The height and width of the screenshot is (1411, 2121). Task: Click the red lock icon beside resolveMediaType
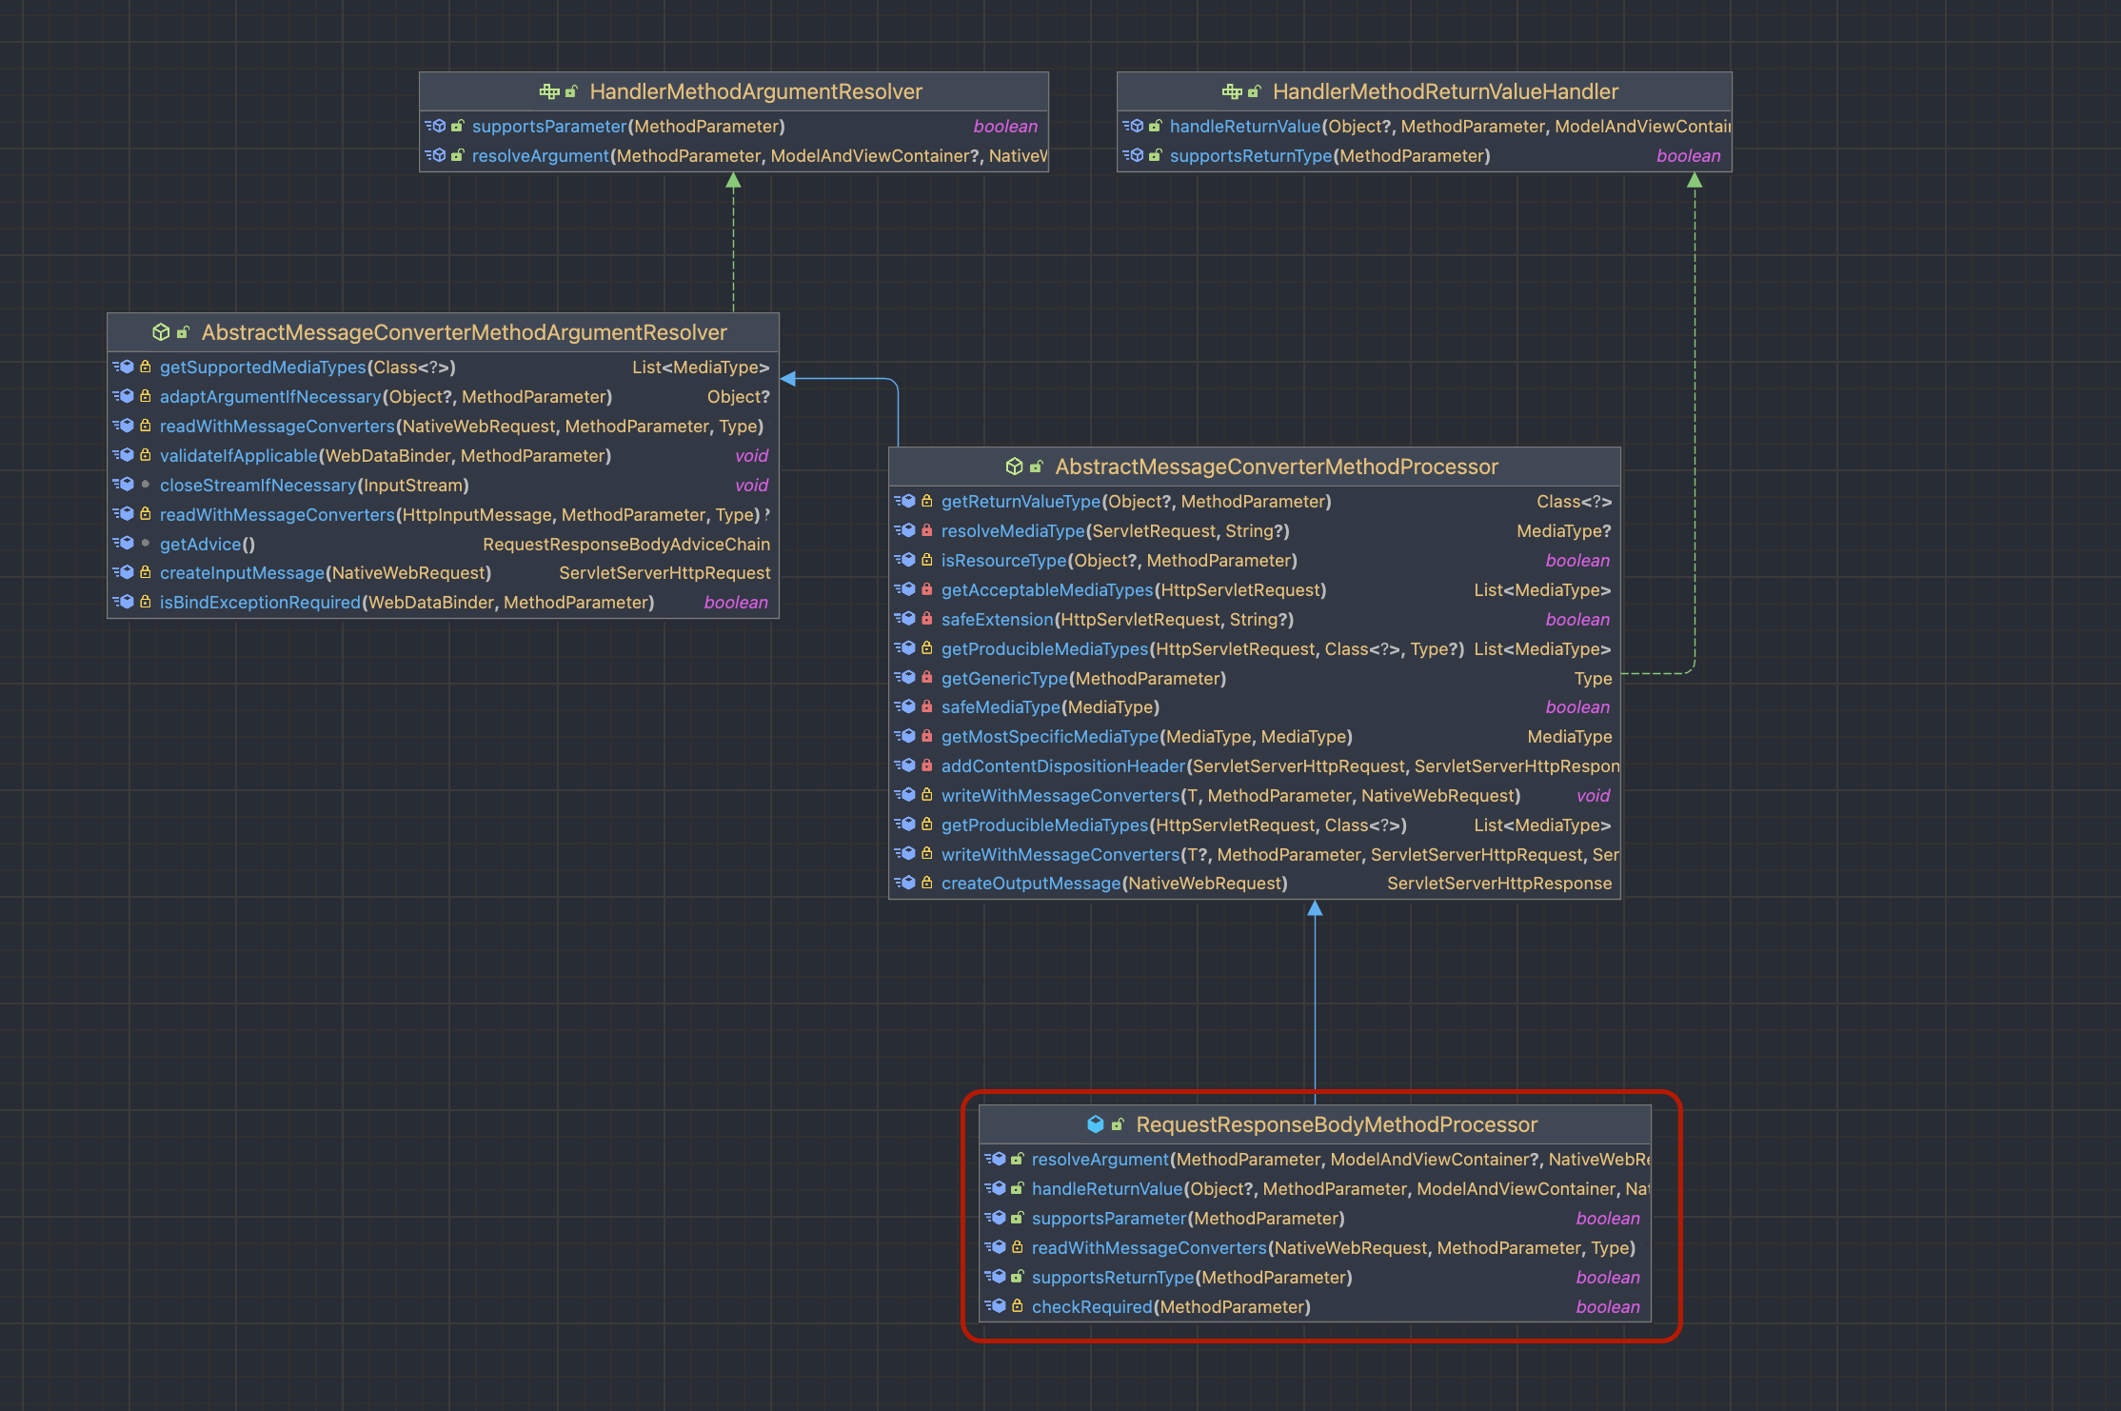[x=926, y=531]
